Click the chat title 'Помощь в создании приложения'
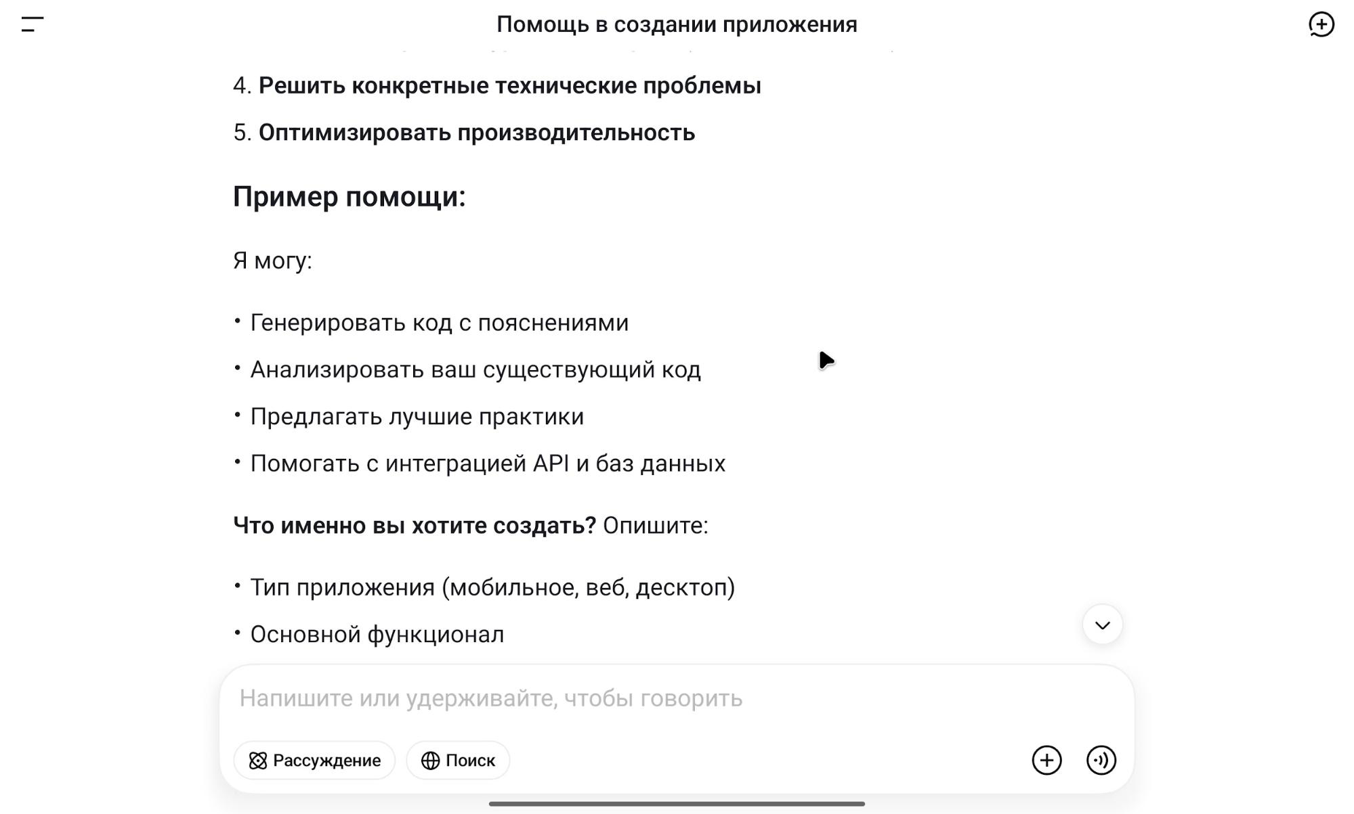The image size is (1354, 814). click(x=677, y=24)
